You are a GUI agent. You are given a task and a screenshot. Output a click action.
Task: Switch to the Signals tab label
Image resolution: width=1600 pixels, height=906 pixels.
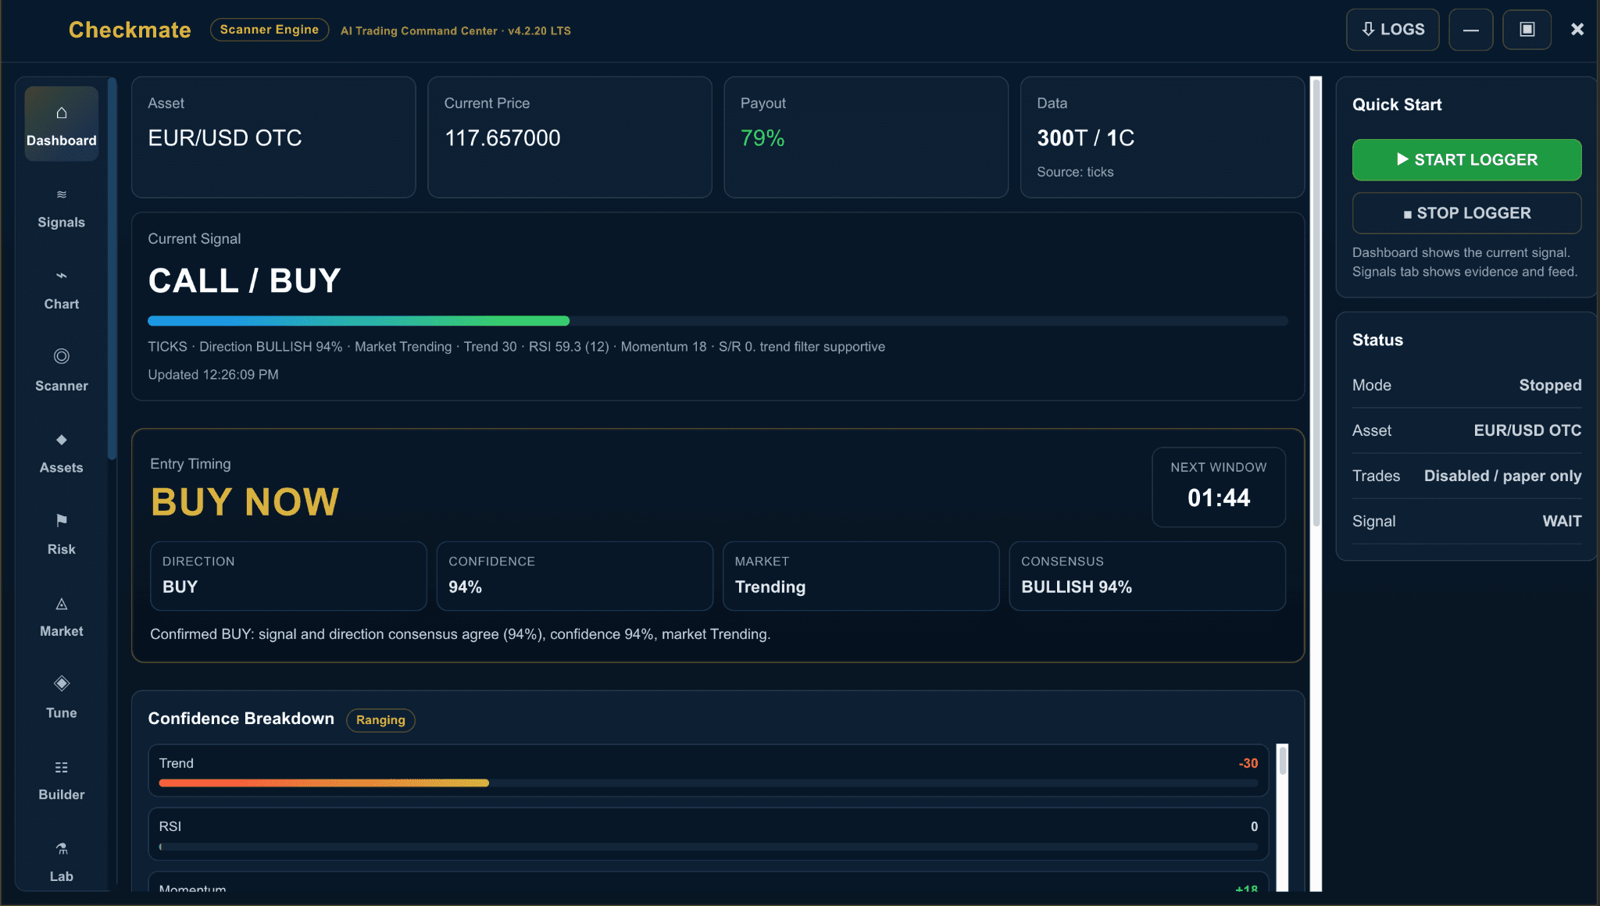(61, 223)
